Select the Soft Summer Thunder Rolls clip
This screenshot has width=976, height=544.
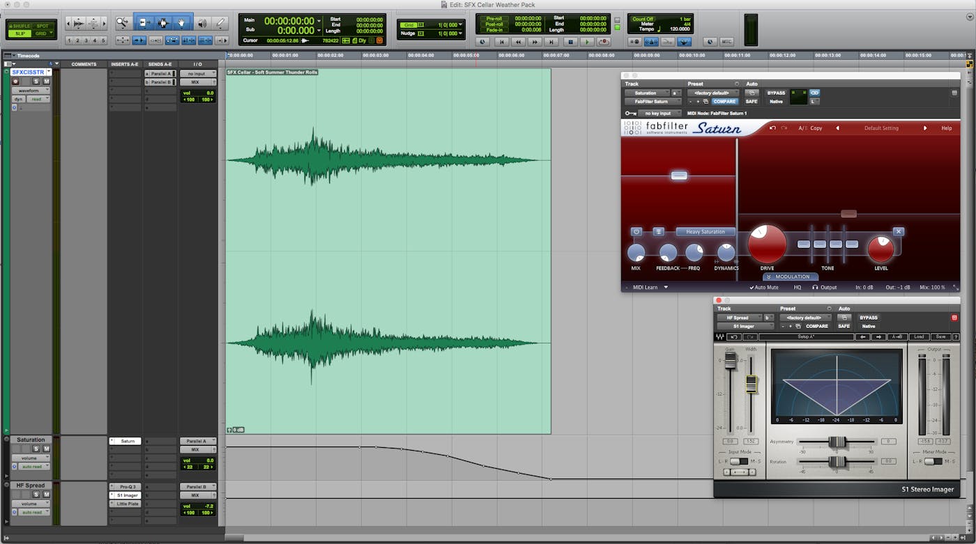click(388, 251)
